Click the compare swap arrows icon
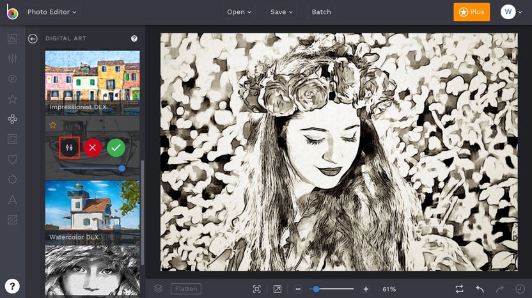 coord(459,289)
